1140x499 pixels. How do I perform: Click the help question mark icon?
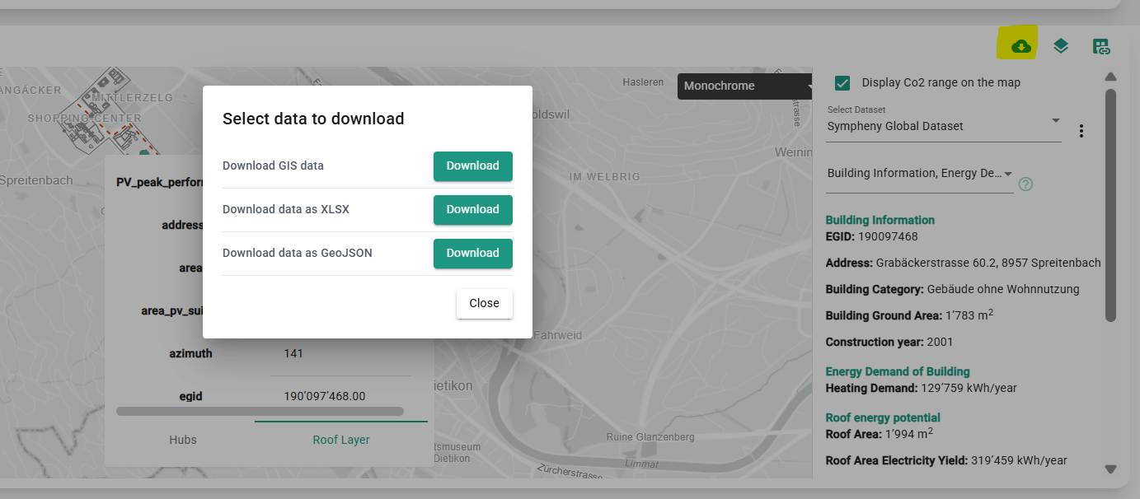[x=1025, y=184]
